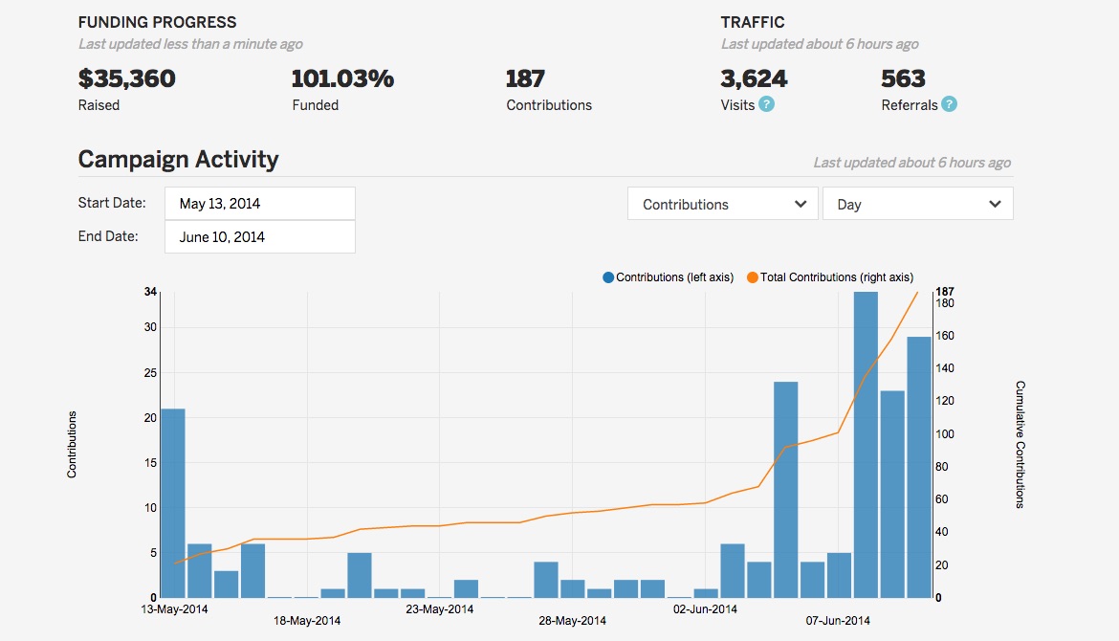The width and height of the screenshot is (1119, 641).
Task: Click the Funded label
Action: coord(316,105)
